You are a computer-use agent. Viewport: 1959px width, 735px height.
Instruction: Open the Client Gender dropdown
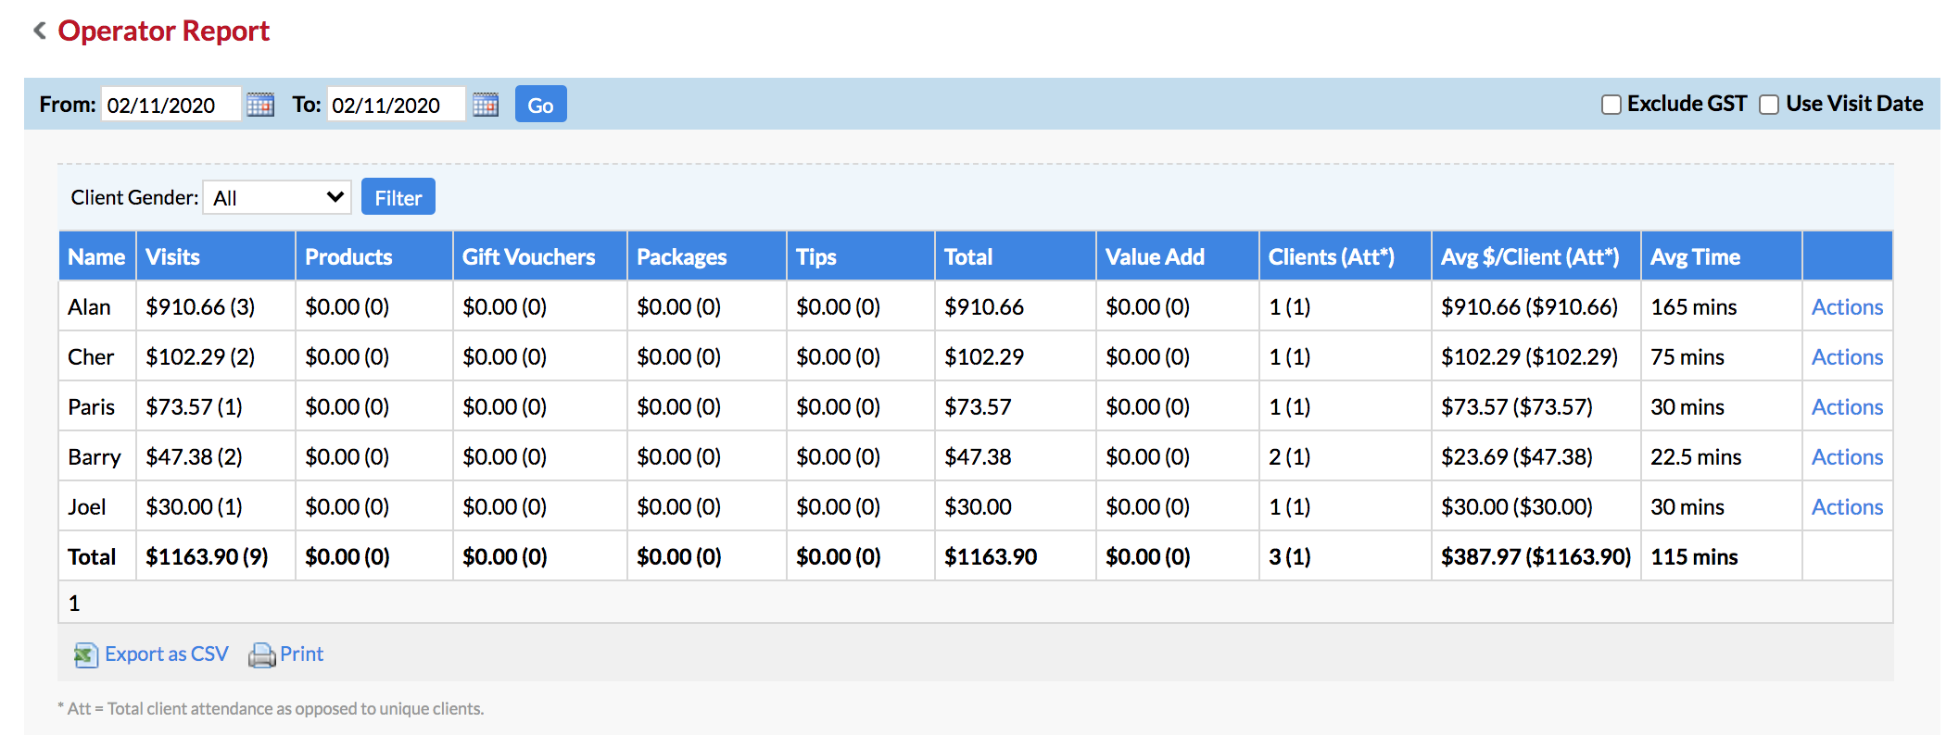pos(277,197)
